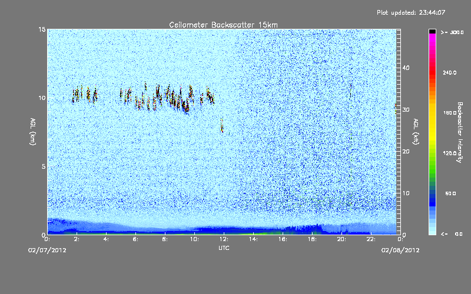
Task: Click the 6: hour tick on the time axis
Action: coord(135,239)
